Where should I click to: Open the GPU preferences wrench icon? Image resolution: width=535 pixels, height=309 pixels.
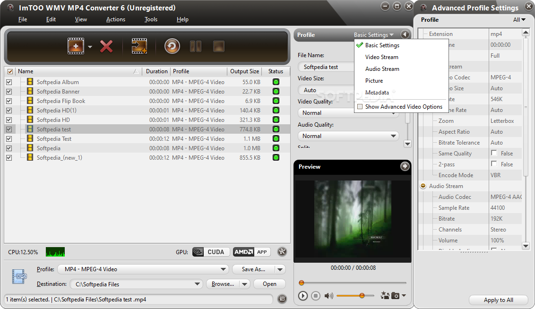[x=282, y=252]
